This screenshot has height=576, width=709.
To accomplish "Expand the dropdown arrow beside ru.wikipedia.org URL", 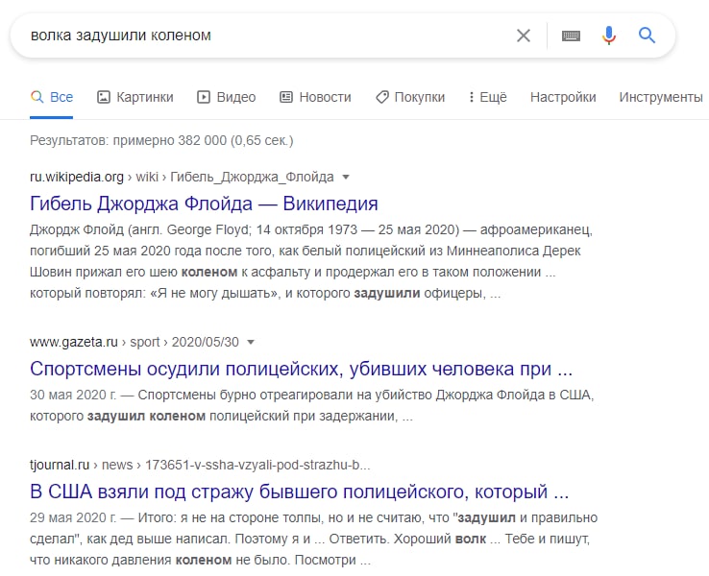I will tap(346, 177).
